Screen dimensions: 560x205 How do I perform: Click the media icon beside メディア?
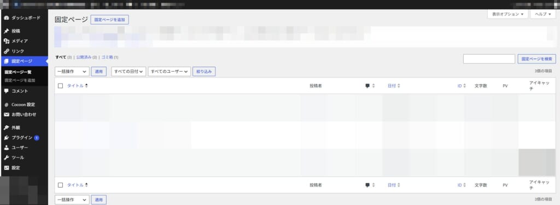7,41
